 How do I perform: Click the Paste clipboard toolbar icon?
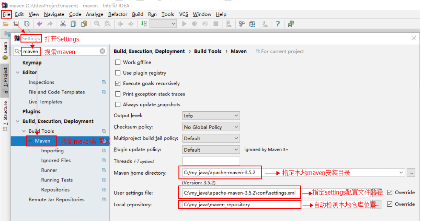click(x=84, y=24)
